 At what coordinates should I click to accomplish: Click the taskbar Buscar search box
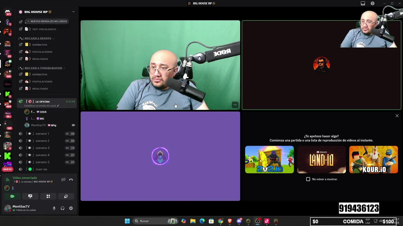click(x=156, y=221)
